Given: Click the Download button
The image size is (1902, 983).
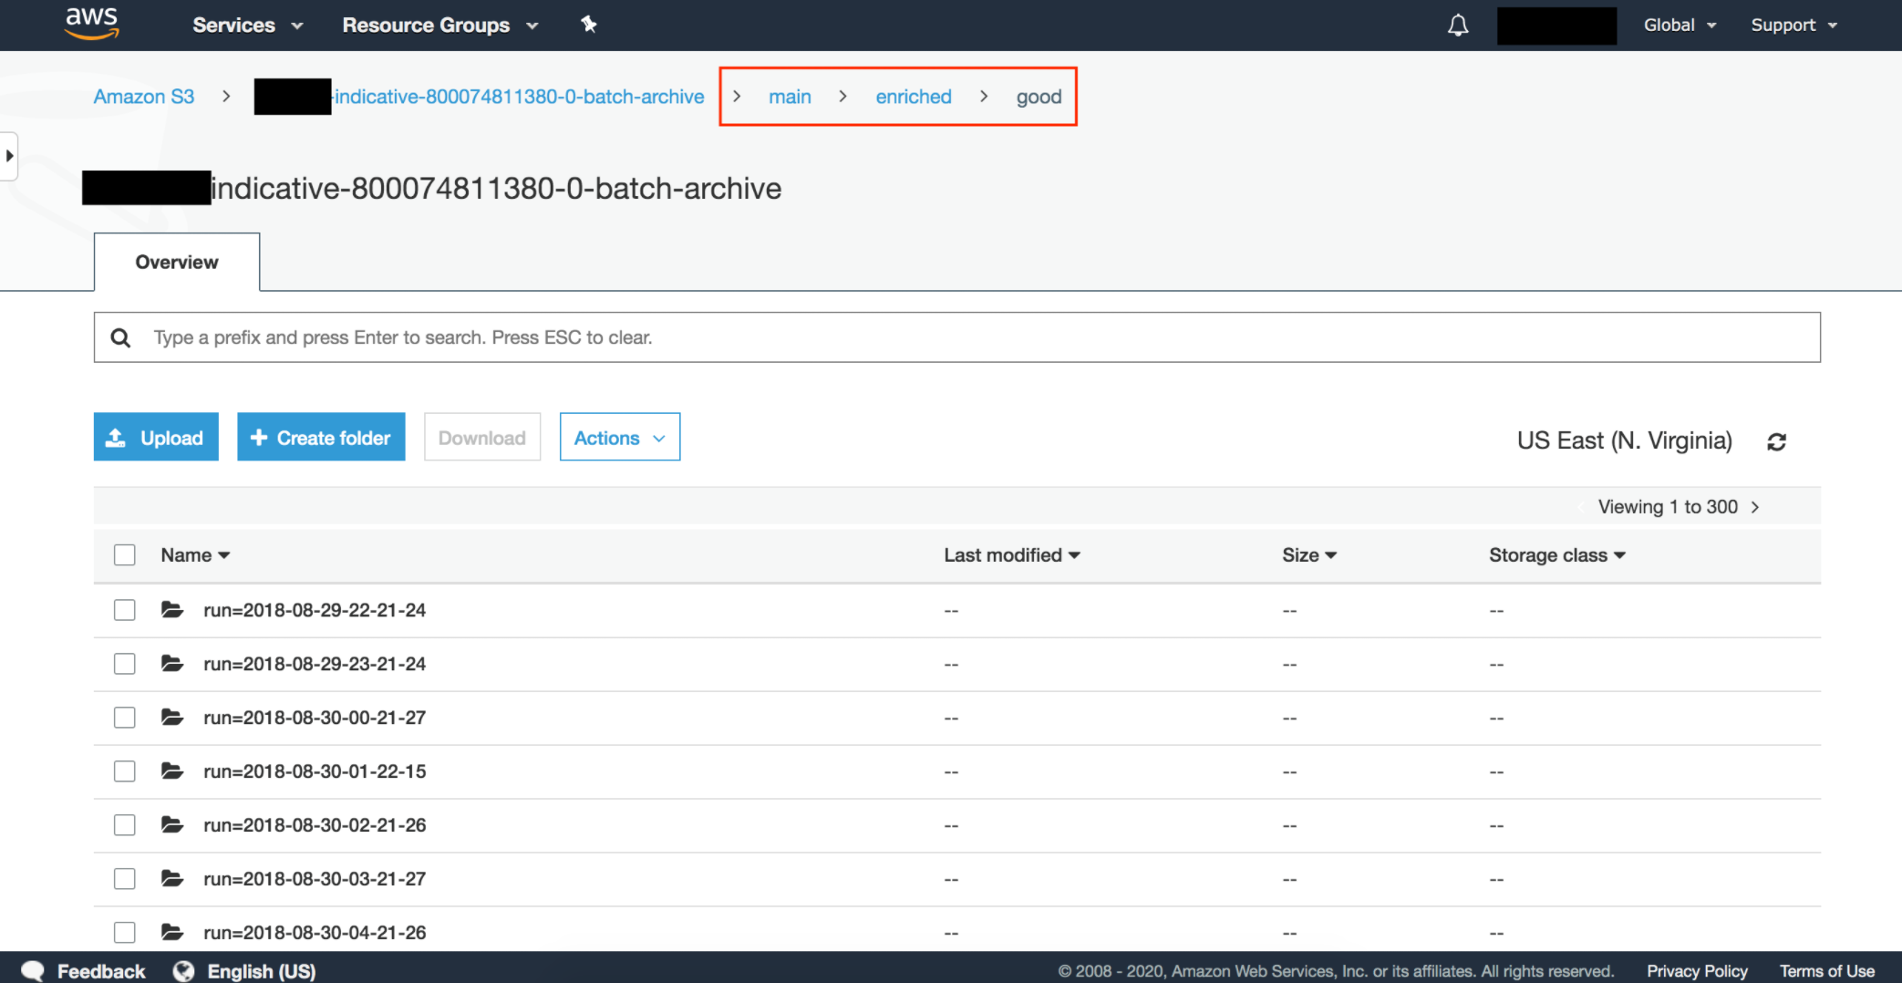Looking at the screenshot, I should click(482, 437).
